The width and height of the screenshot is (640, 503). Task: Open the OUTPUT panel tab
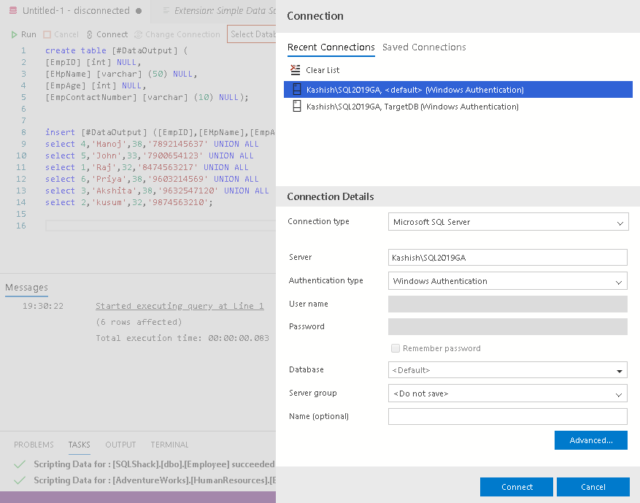tap(120, 445)
